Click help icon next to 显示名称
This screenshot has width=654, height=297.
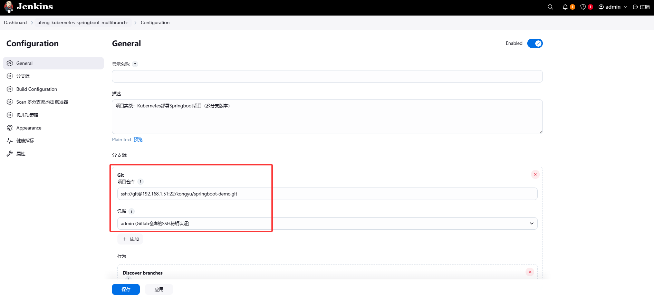click(x=135, y=64)
